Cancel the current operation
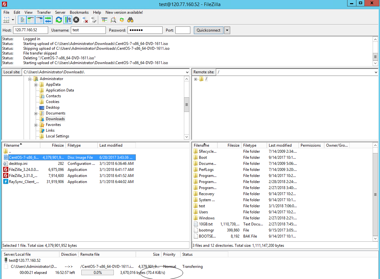Screen dimensions: 380x279 pyautogui.click(x=76, y=20)
